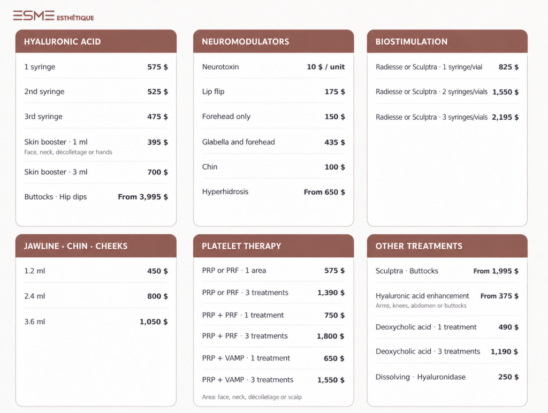
Task: Click the 'Lip flip' row label
Action: [213, 91]
